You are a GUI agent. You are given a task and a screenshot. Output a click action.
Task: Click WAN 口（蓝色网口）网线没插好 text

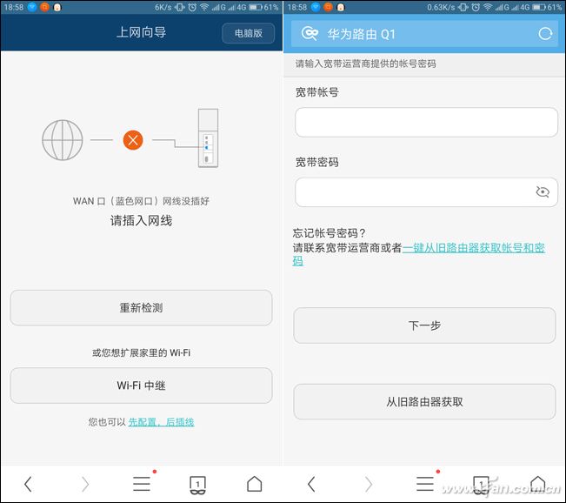tap(141, 201)
